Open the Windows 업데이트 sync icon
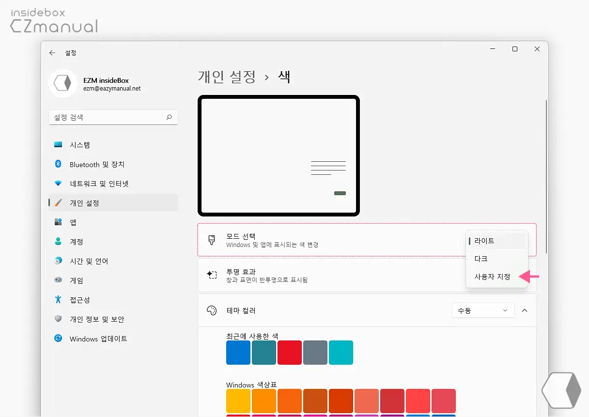The width and height of the screenshot is (589, 417). [58, 339]
